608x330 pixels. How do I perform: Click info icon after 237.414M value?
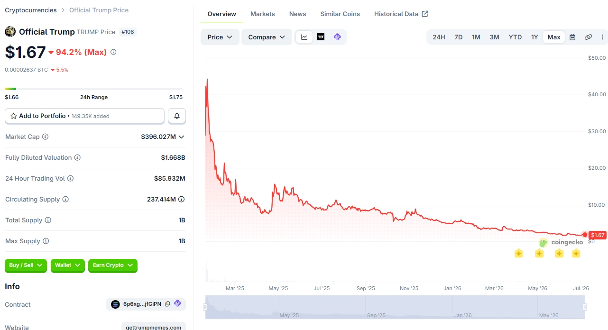tap(182, 199)
